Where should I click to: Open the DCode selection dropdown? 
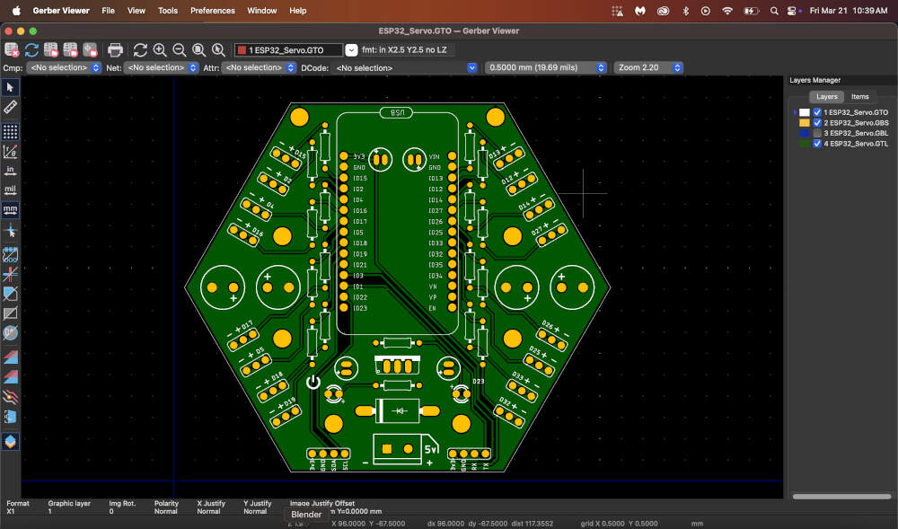pyautogui.click(x=404, y=67)
